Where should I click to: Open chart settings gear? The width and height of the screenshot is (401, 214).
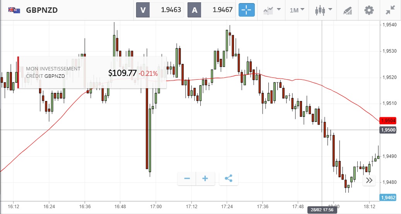[369, 10]
